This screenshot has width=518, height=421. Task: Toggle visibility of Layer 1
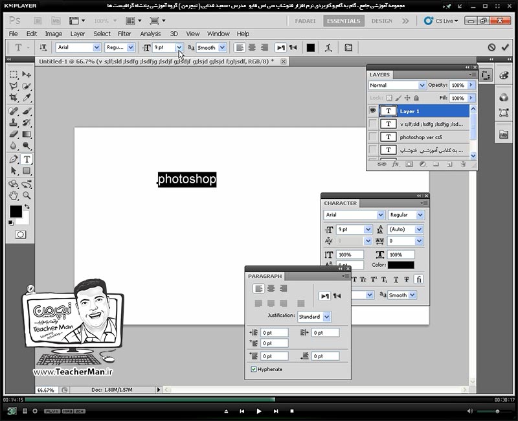click(373, 111)
